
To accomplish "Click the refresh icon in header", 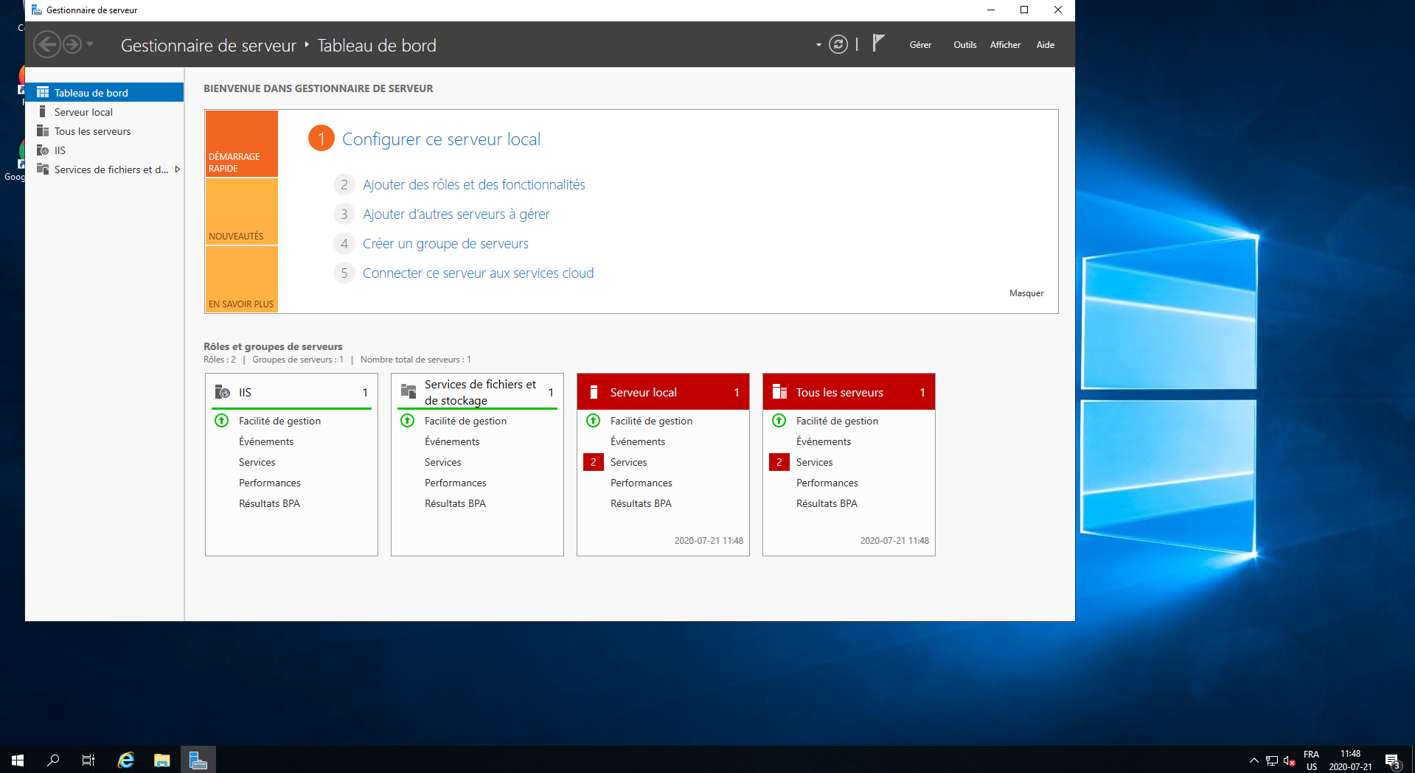I will [x=838, y=45].
